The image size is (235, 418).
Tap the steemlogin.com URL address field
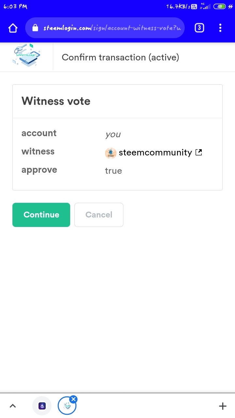point(112,28)
